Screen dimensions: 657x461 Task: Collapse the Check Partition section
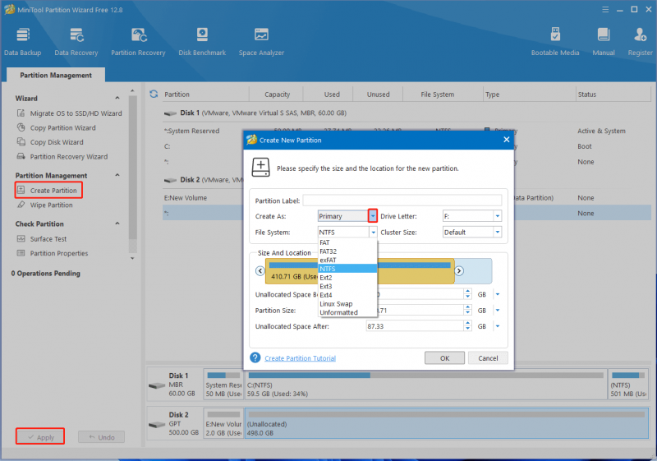[x=117, y=224]
